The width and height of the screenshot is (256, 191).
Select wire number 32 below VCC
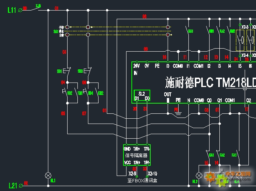coord(134,169)
